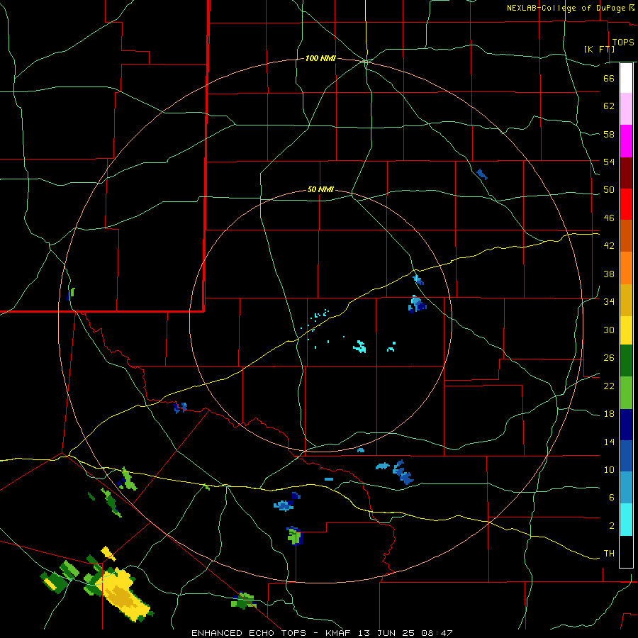
Task: Click the 14 value on the legend
Action: 609,442
